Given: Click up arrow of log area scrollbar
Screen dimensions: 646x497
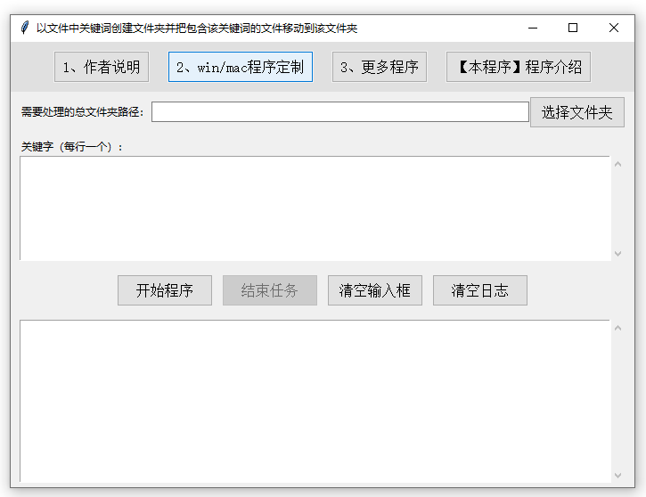Looking at the screenshot, I should pos(617,328).
